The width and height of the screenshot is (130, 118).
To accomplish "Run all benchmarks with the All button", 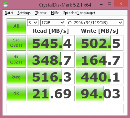I will [16, 26].
